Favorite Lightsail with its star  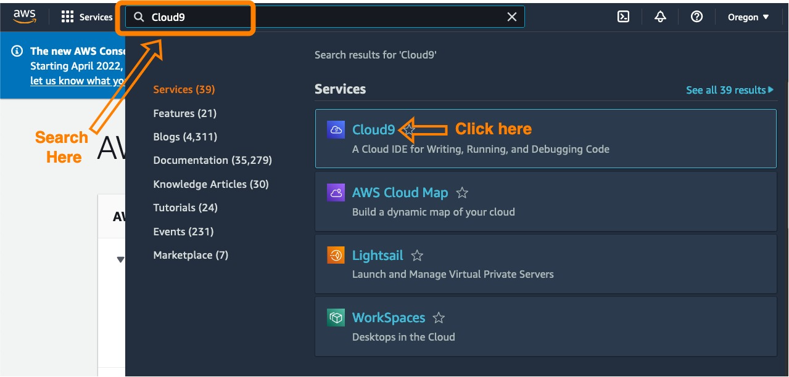coord(417,256)
